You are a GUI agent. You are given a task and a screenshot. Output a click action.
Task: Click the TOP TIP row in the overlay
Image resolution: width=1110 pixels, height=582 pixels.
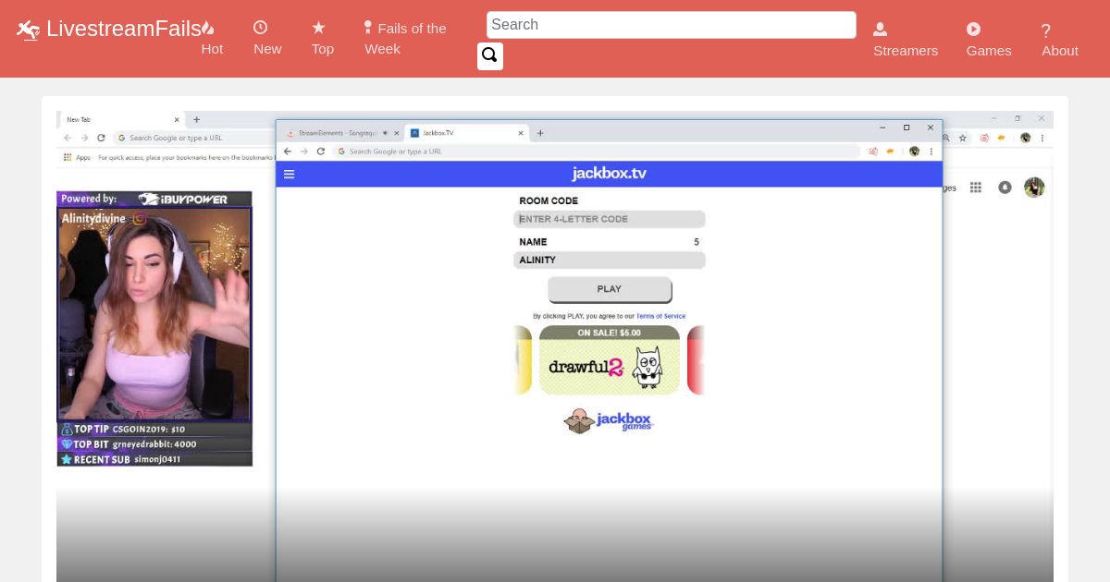click(154, 430)
